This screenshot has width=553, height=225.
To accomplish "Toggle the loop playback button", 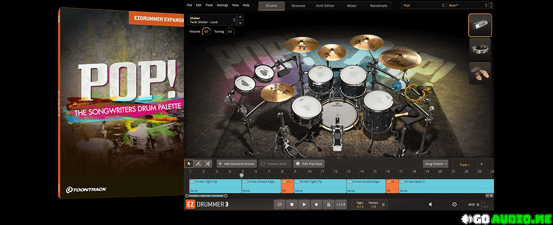I will point(279,204).
